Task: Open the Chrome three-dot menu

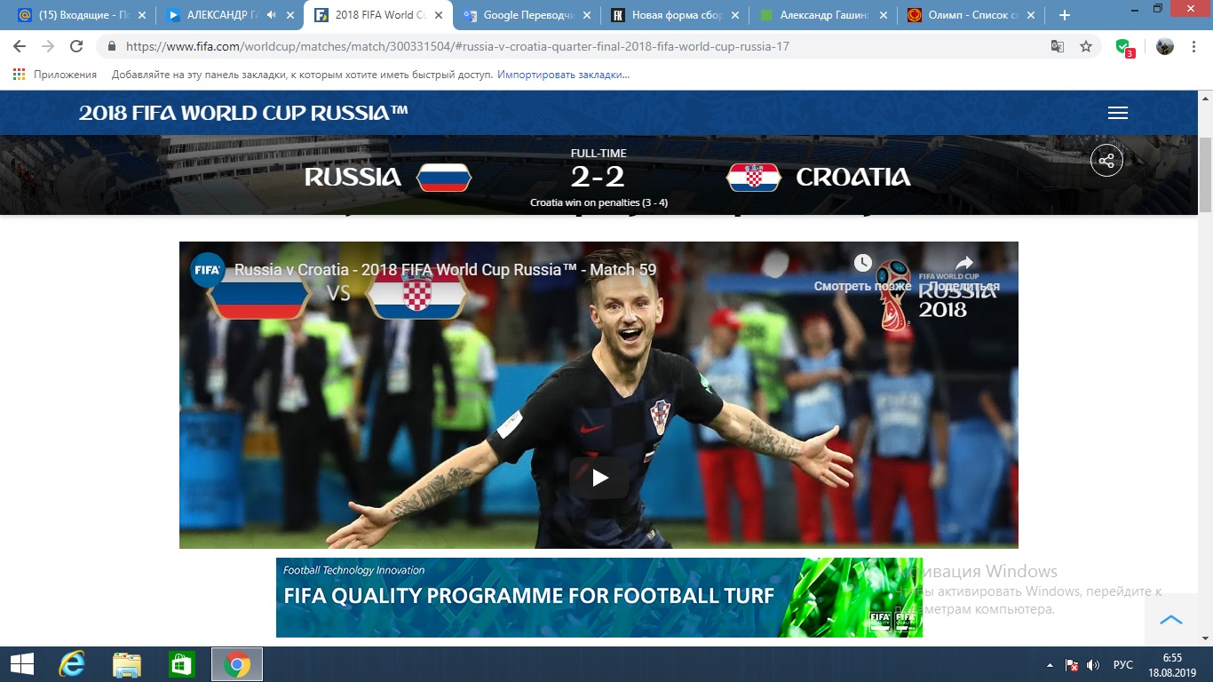Action: [x=1194, y=46]
